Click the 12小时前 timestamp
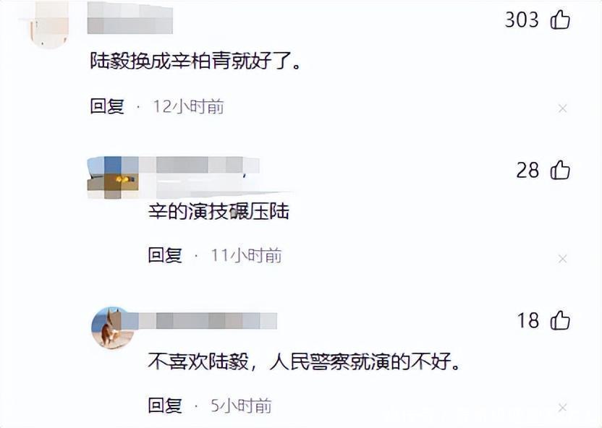 [189, 106]
